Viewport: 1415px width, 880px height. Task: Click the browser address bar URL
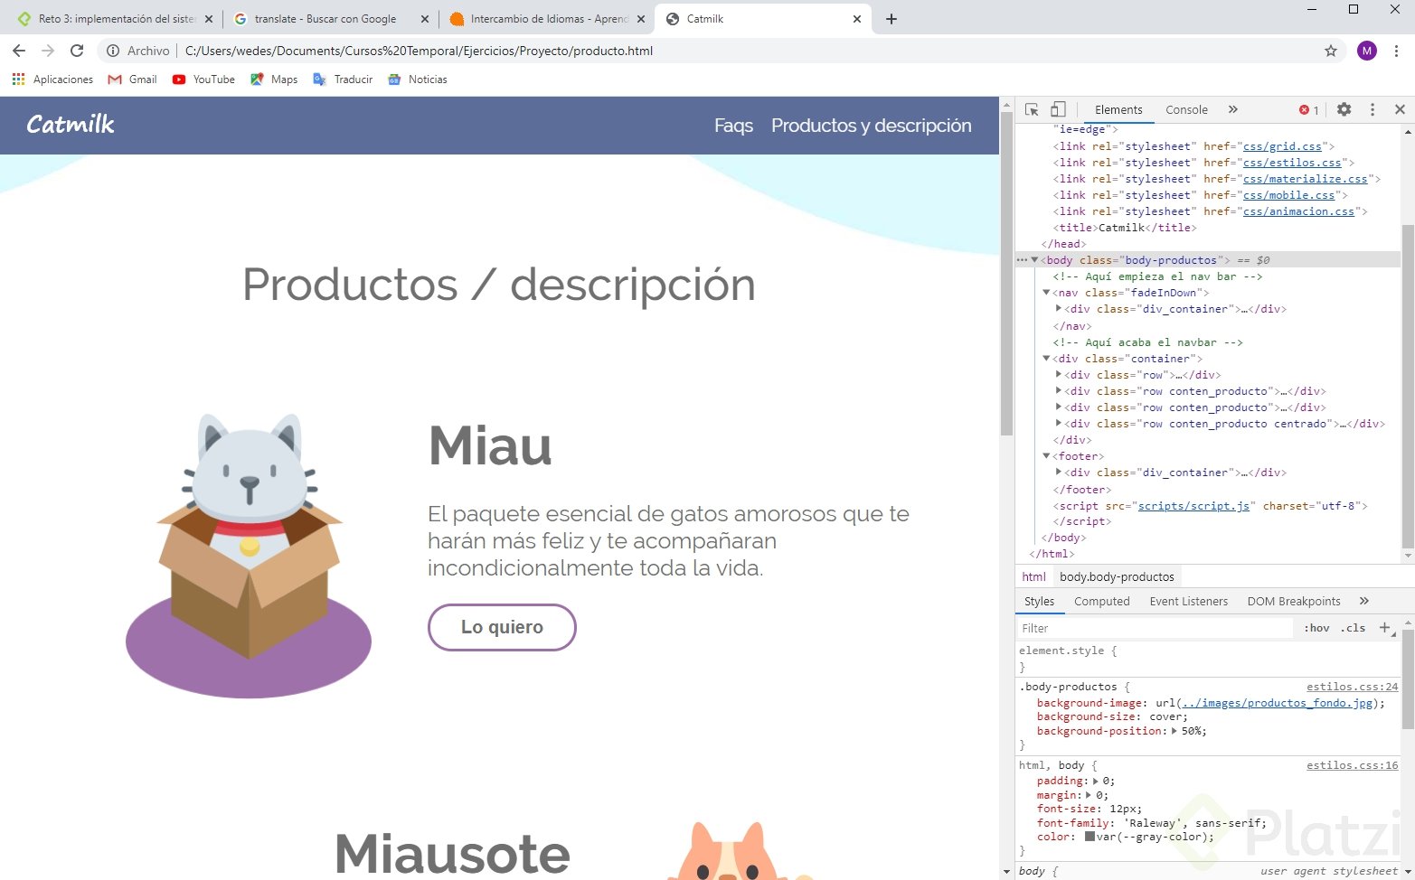coord(419,51)
